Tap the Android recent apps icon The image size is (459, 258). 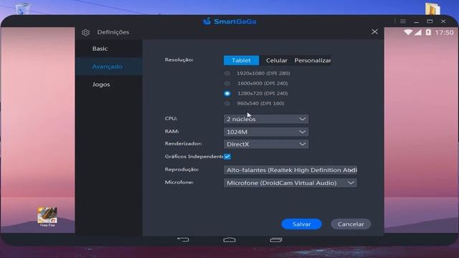pos(275,240)
